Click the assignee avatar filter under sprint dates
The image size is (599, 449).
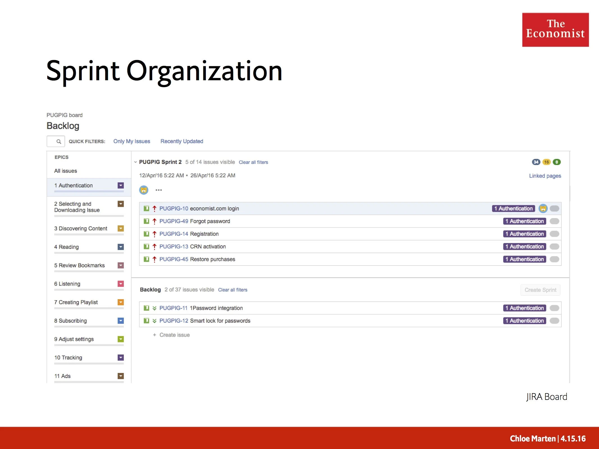pyautogui.click(x=144, y=190)
